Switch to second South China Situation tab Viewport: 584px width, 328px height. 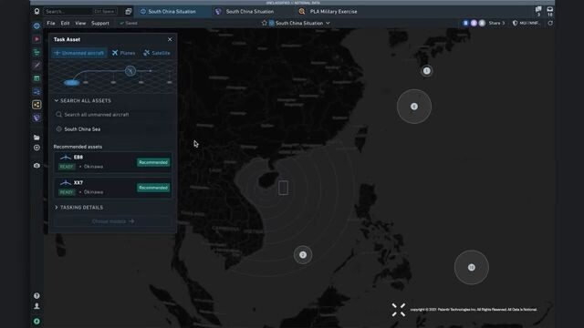point(245,12)
